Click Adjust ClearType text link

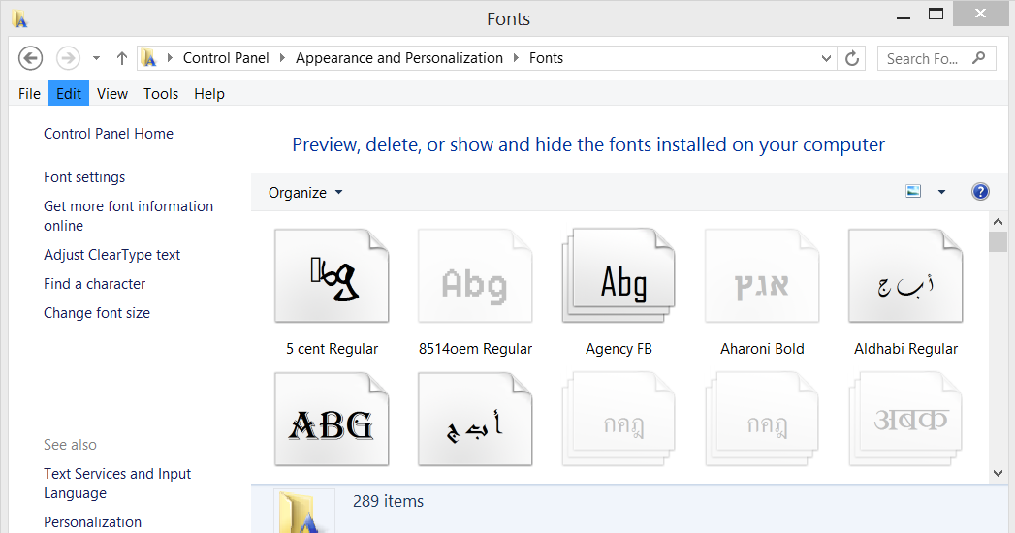point(112,255)
